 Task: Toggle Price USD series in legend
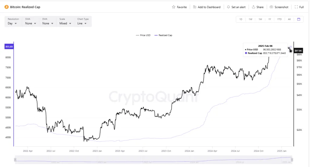pos(143,35)
